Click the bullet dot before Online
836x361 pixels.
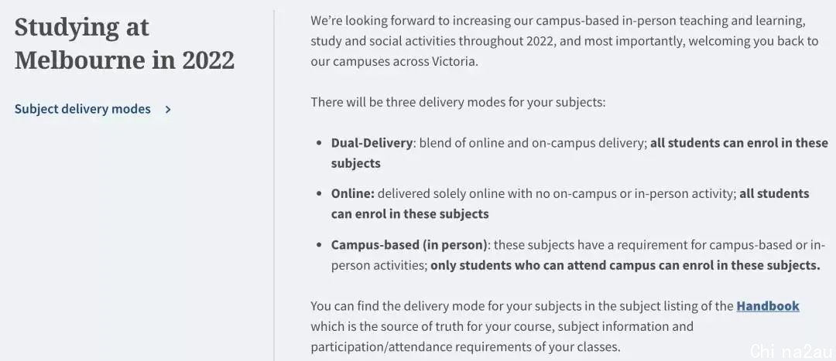(319, 194)
